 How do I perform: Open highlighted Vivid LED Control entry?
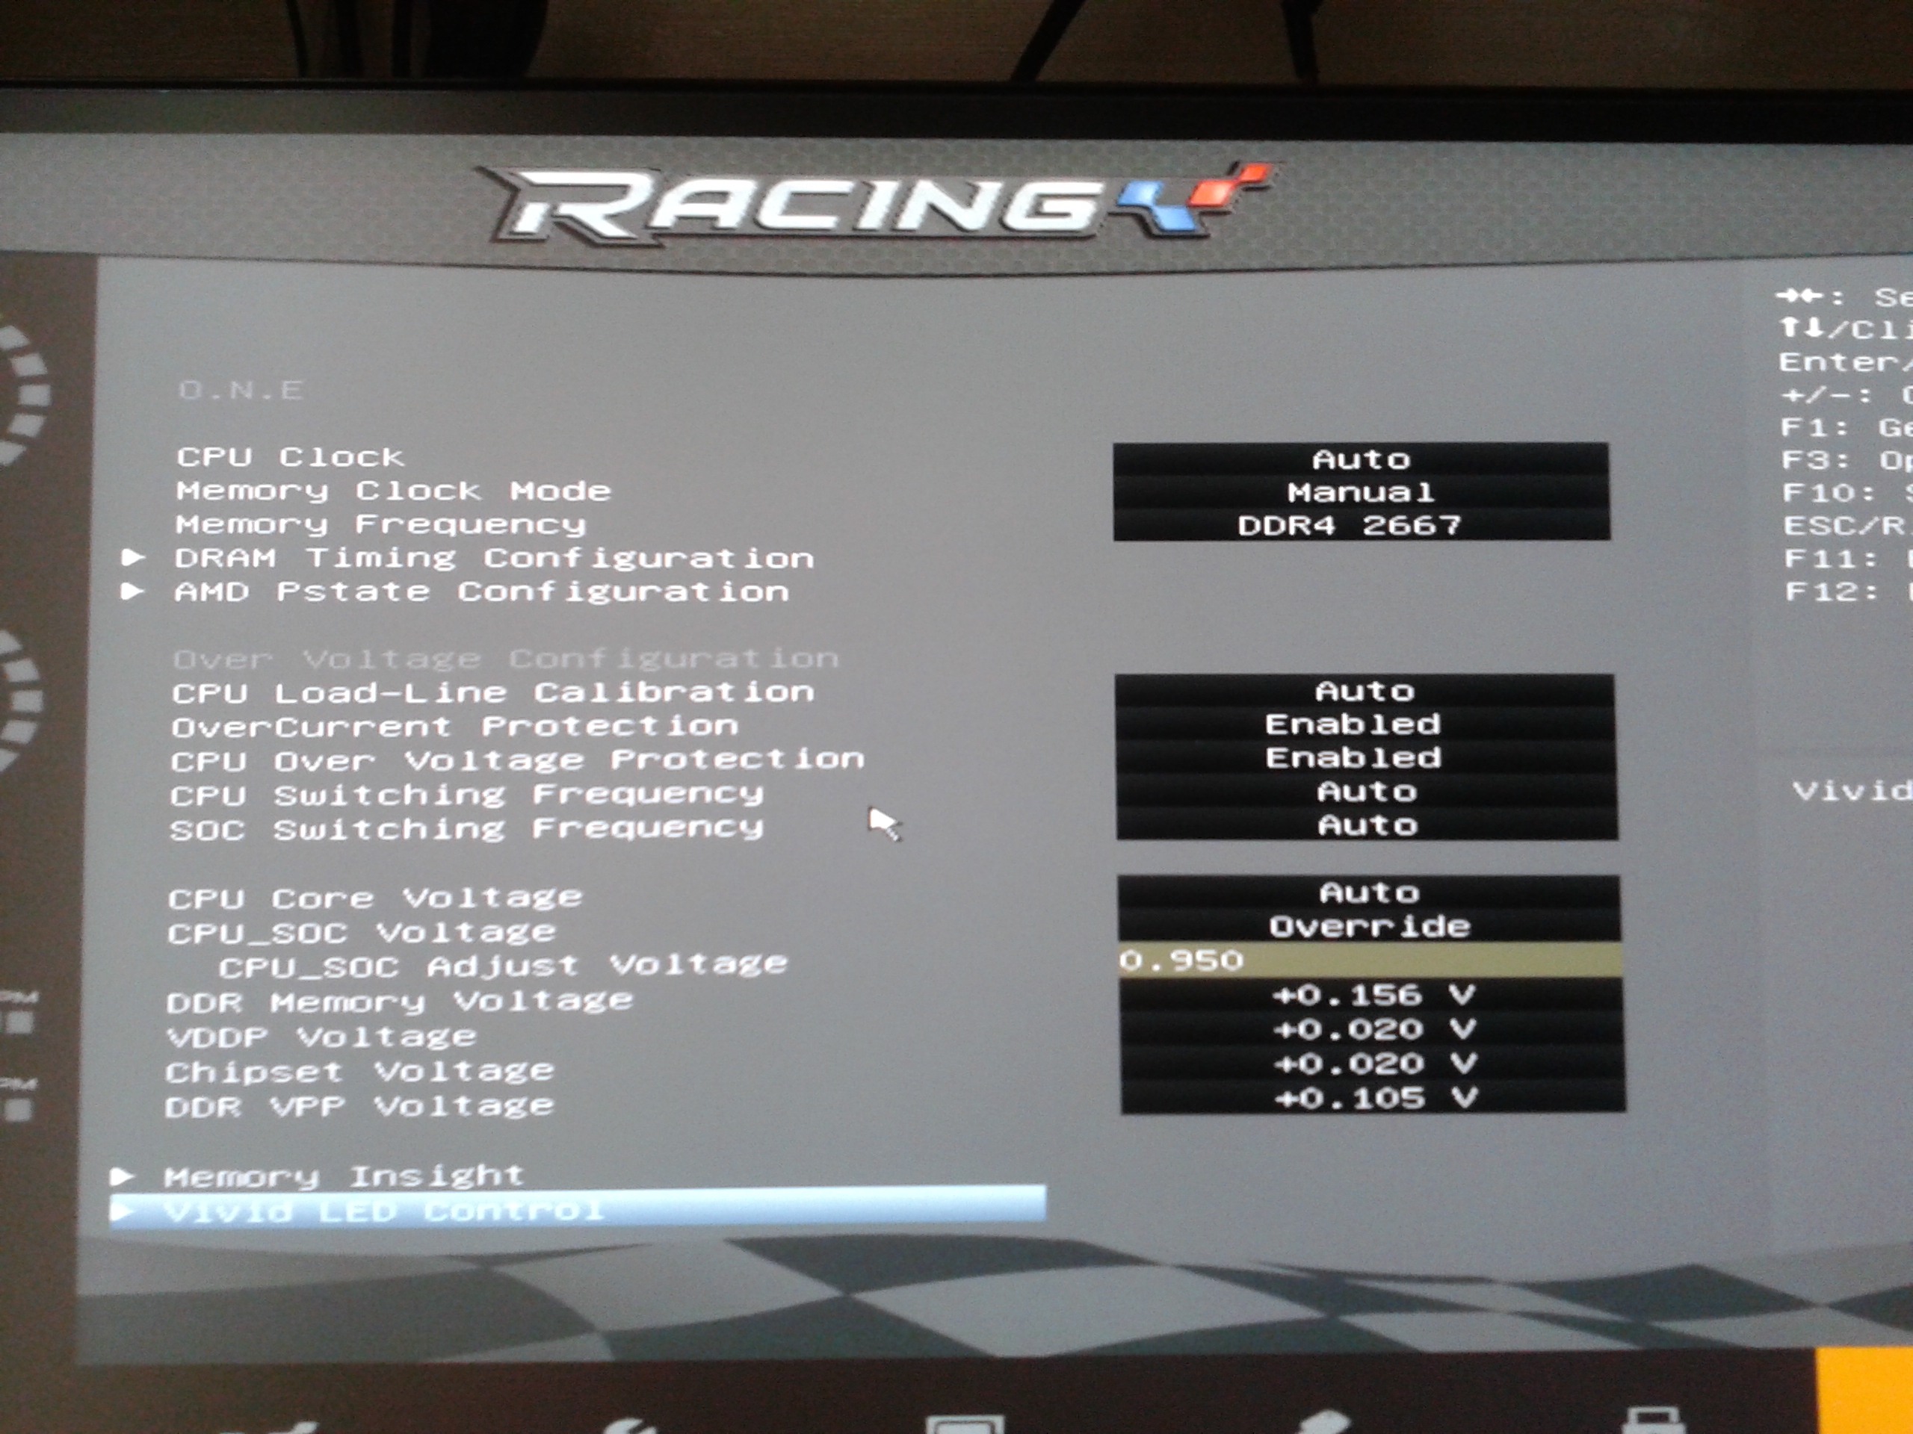pyautogui.click(x=384, y=1209)
